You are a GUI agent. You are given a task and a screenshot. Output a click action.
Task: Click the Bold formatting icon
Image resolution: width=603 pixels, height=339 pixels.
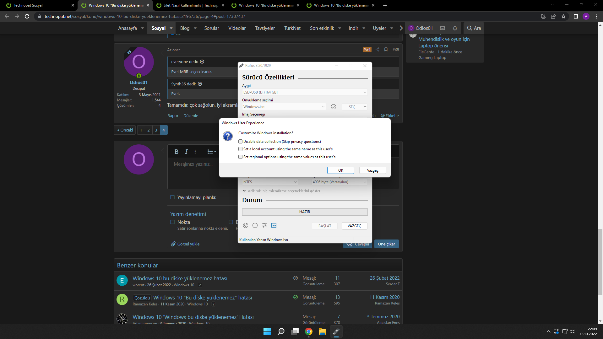tap(177, 152)
